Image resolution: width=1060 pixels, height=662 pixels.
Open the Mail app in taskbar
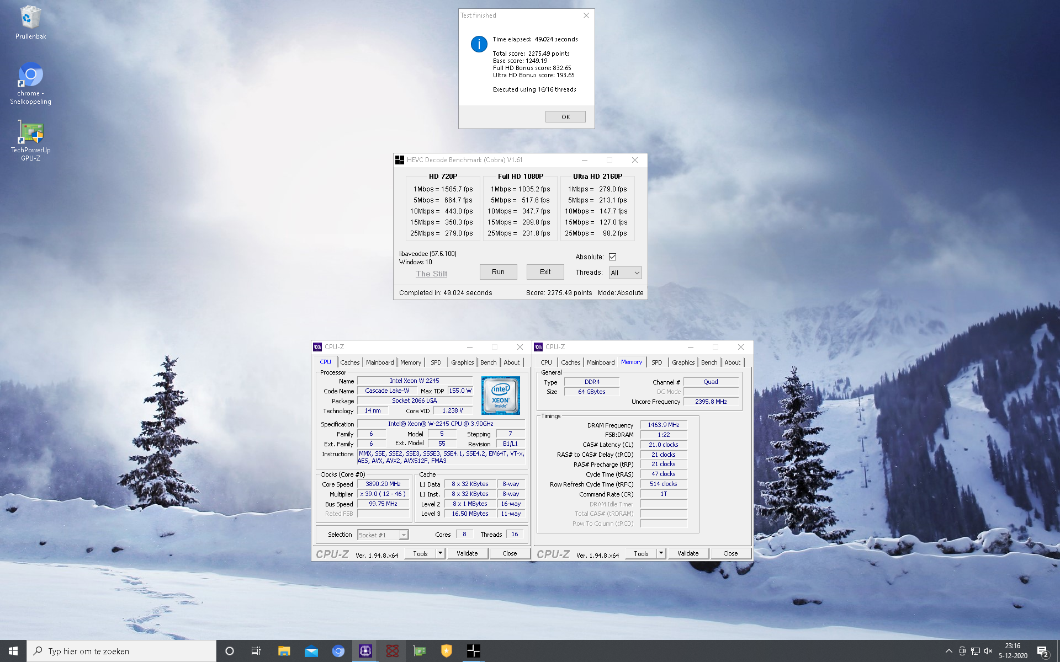point(311,651)
